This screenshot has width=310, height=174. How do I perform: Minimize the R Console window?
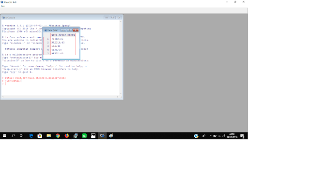tap(107, 17)
